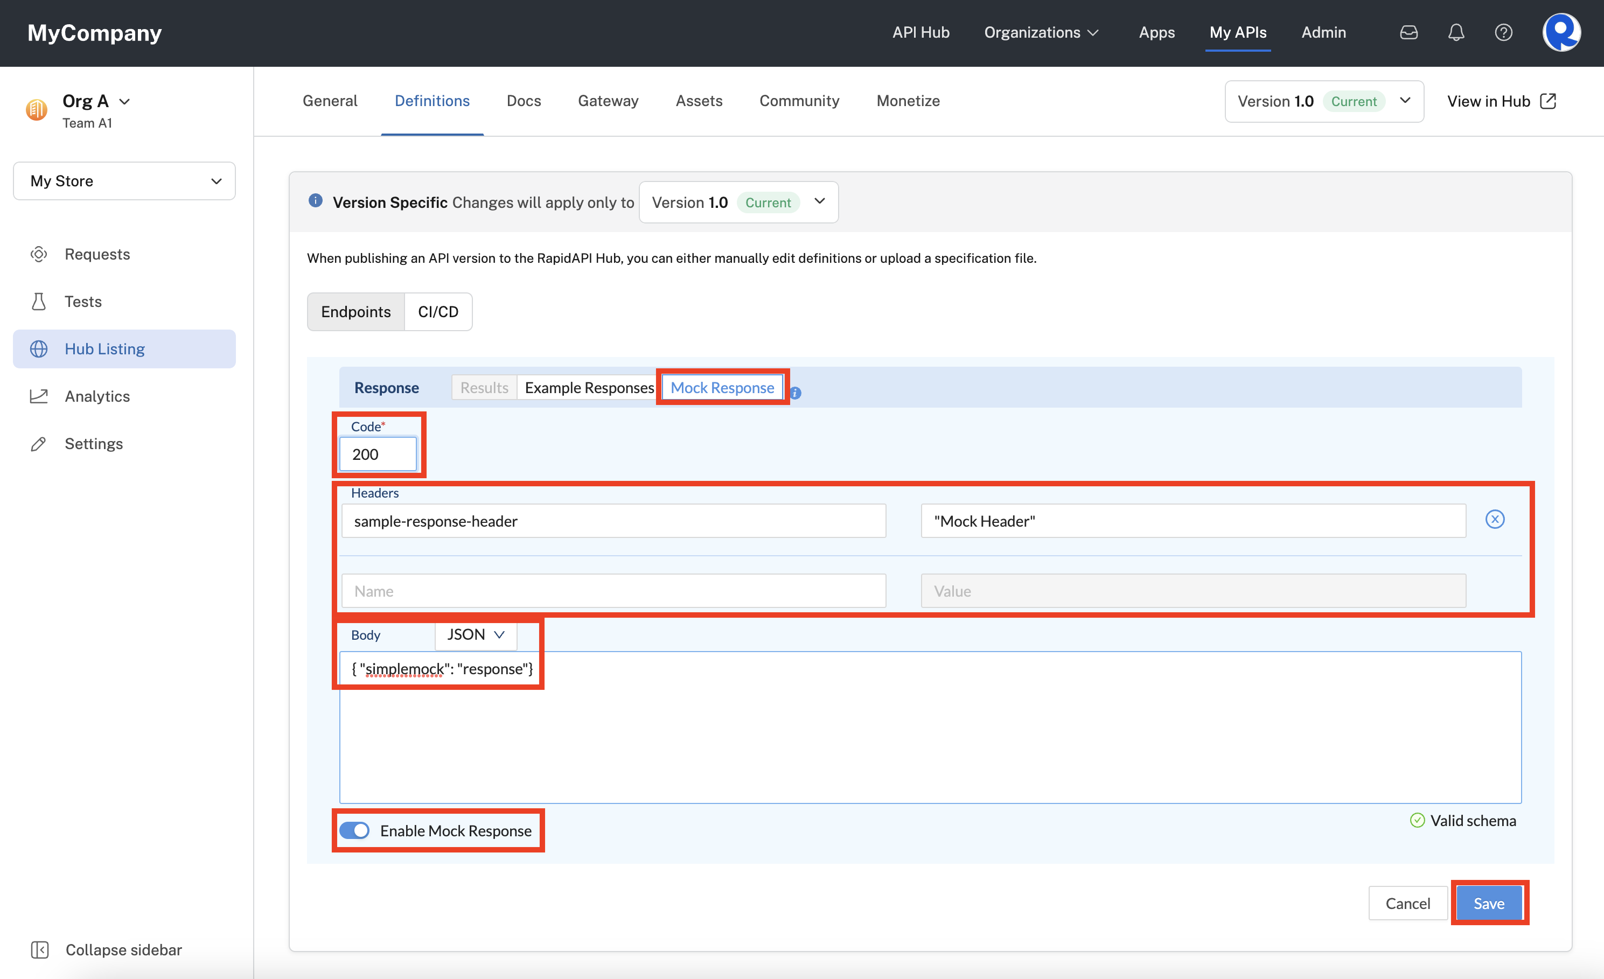Screen dimensions: 1604x979
Task: Go to API Hub
Action: 920,32
